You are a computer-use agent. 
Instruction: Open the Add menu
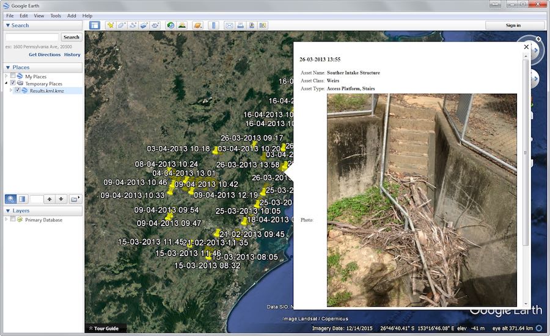pos(71,16)
